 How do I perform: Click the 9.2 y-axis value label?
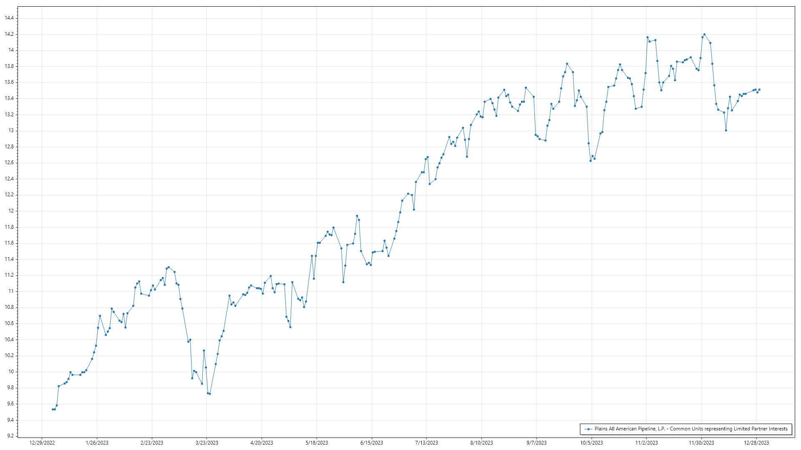(10, 436)
